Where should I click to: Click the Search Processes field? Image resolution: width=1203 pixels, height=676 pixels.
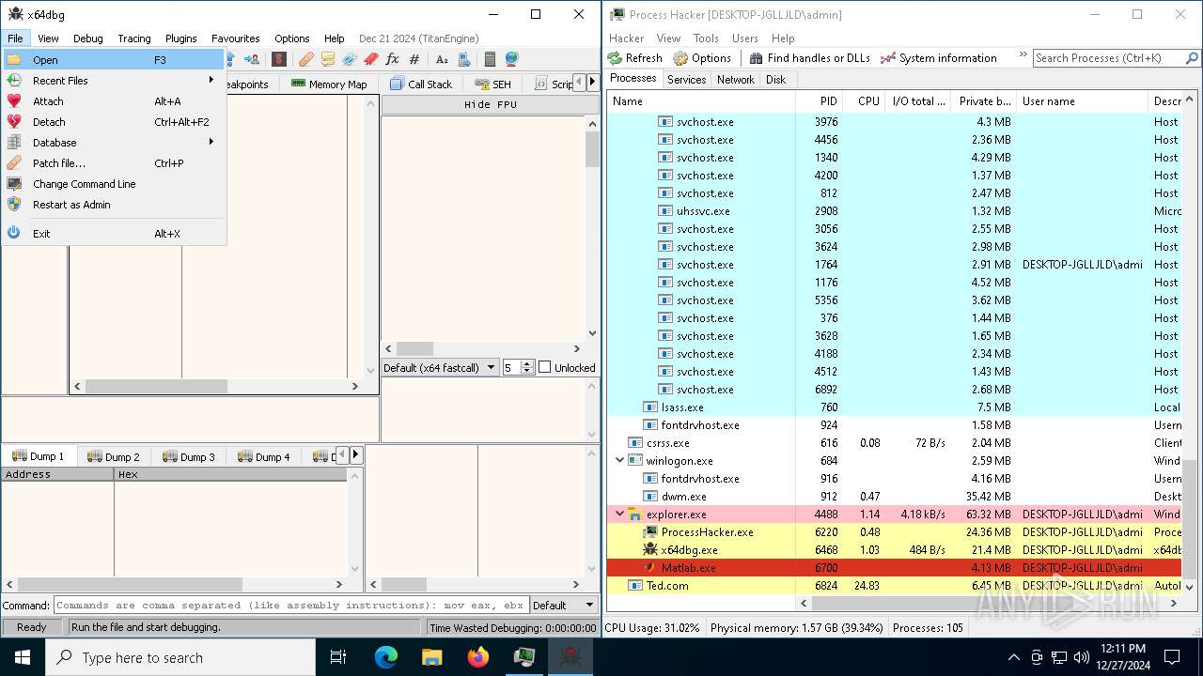(1108, 58)
